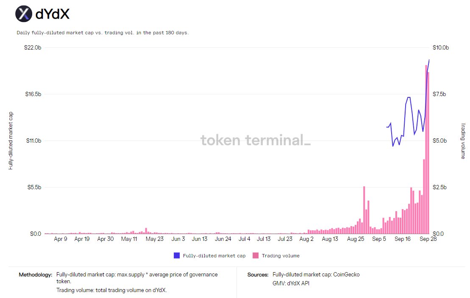Click the blue Fully-diluted market cap legend swatch
Image resolution: width=470 pixels, height=298 pixels.
pyautogui.click(x=177, y=256)
